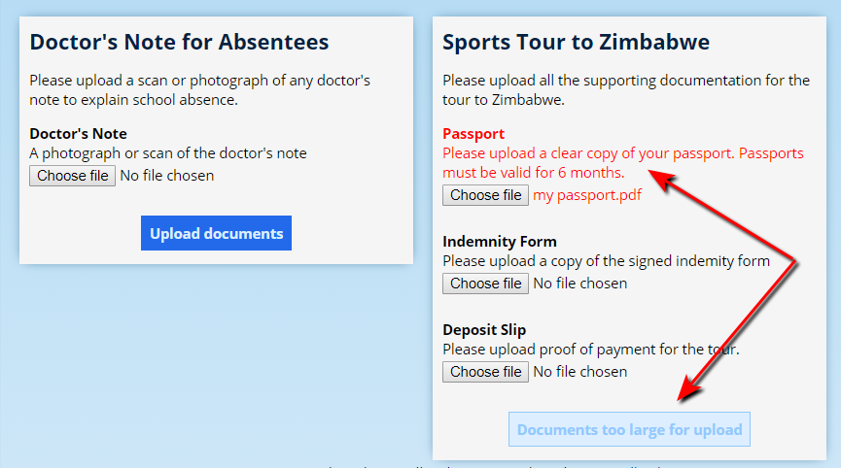The image size is (841, 468).
Task: Click the Doctor's Note for Absentees heading
Action: (x=179, y=43)
